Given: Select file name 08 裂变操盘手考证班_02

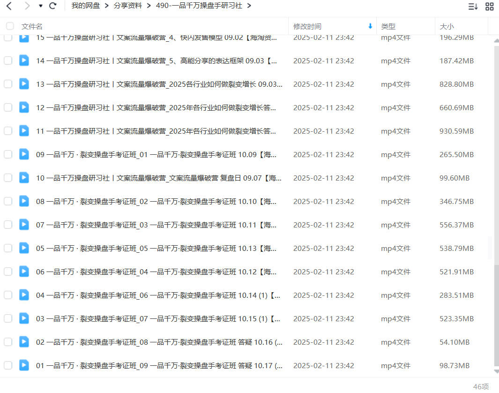Looking at the screenshot, I should click(156, 202).
